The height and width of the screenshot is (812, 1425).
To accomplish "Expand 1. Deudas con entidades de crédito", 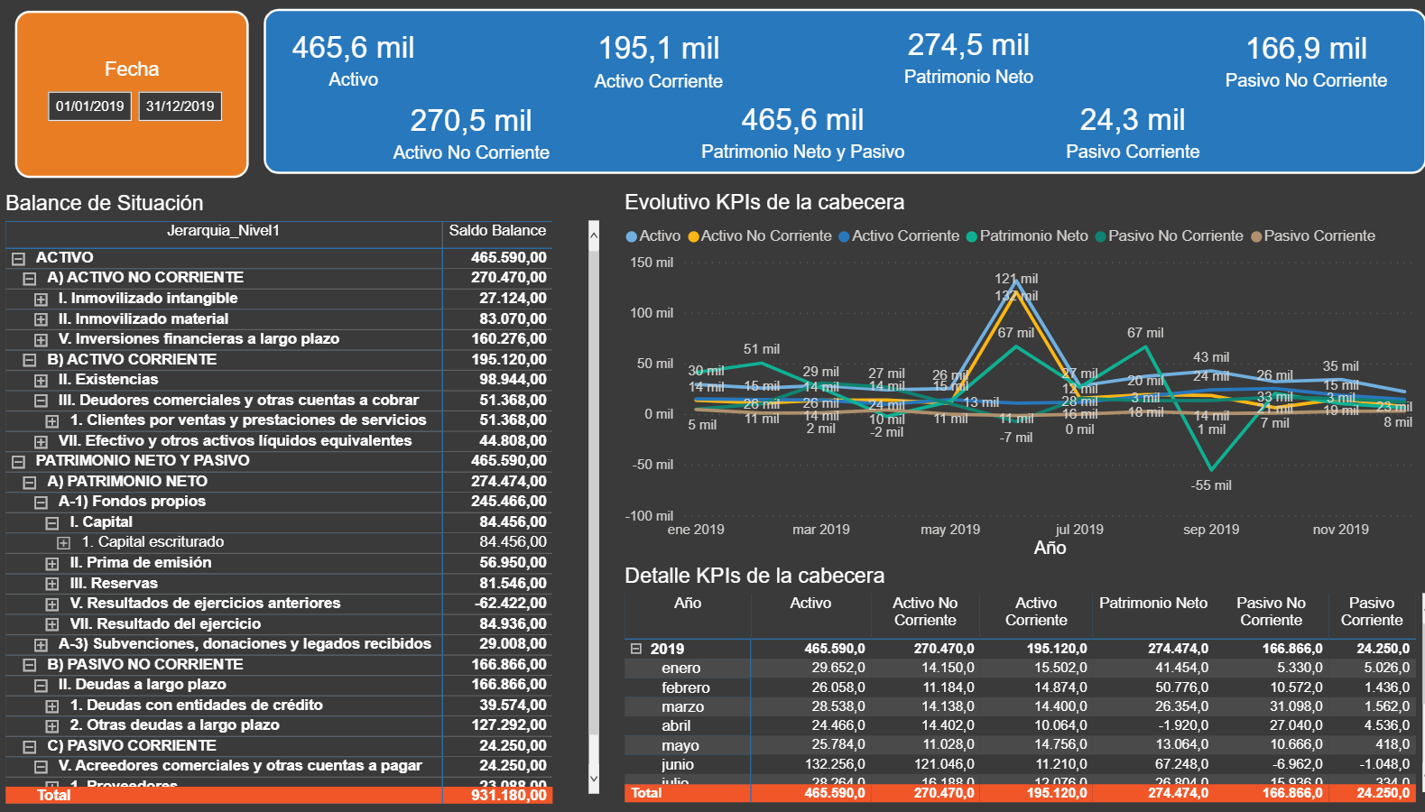I will (x=52, y=706).
